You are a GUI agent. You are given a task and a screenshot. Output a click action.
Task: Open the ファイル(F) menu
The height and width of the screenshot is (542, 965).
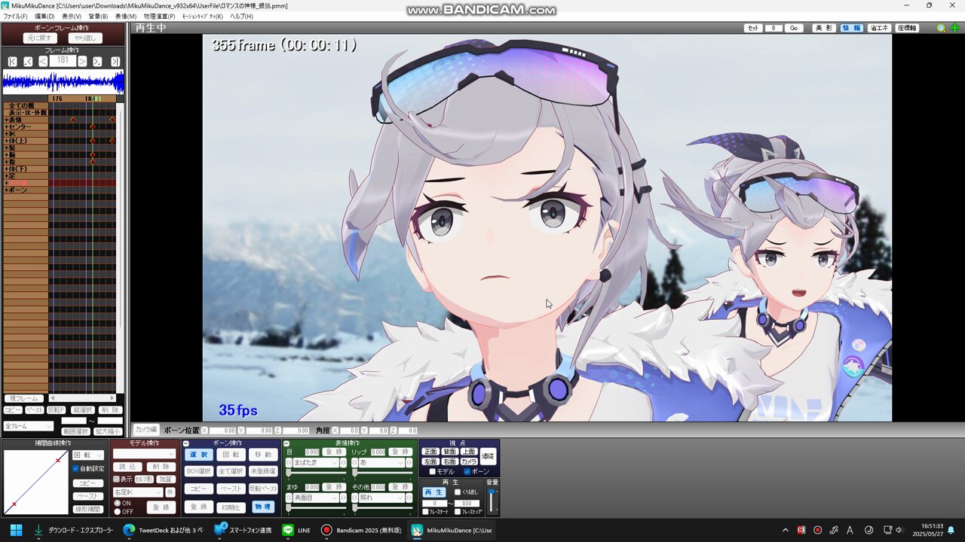(x=15, y=16)
